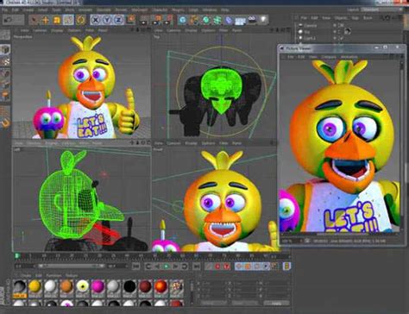Open the Edit menu in main menu bar

[x=16, y=9]
